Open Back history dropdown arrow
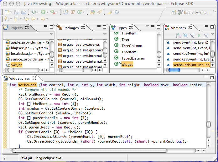Image resolution: width=218 pixels, height=162 pixels. 37,19
